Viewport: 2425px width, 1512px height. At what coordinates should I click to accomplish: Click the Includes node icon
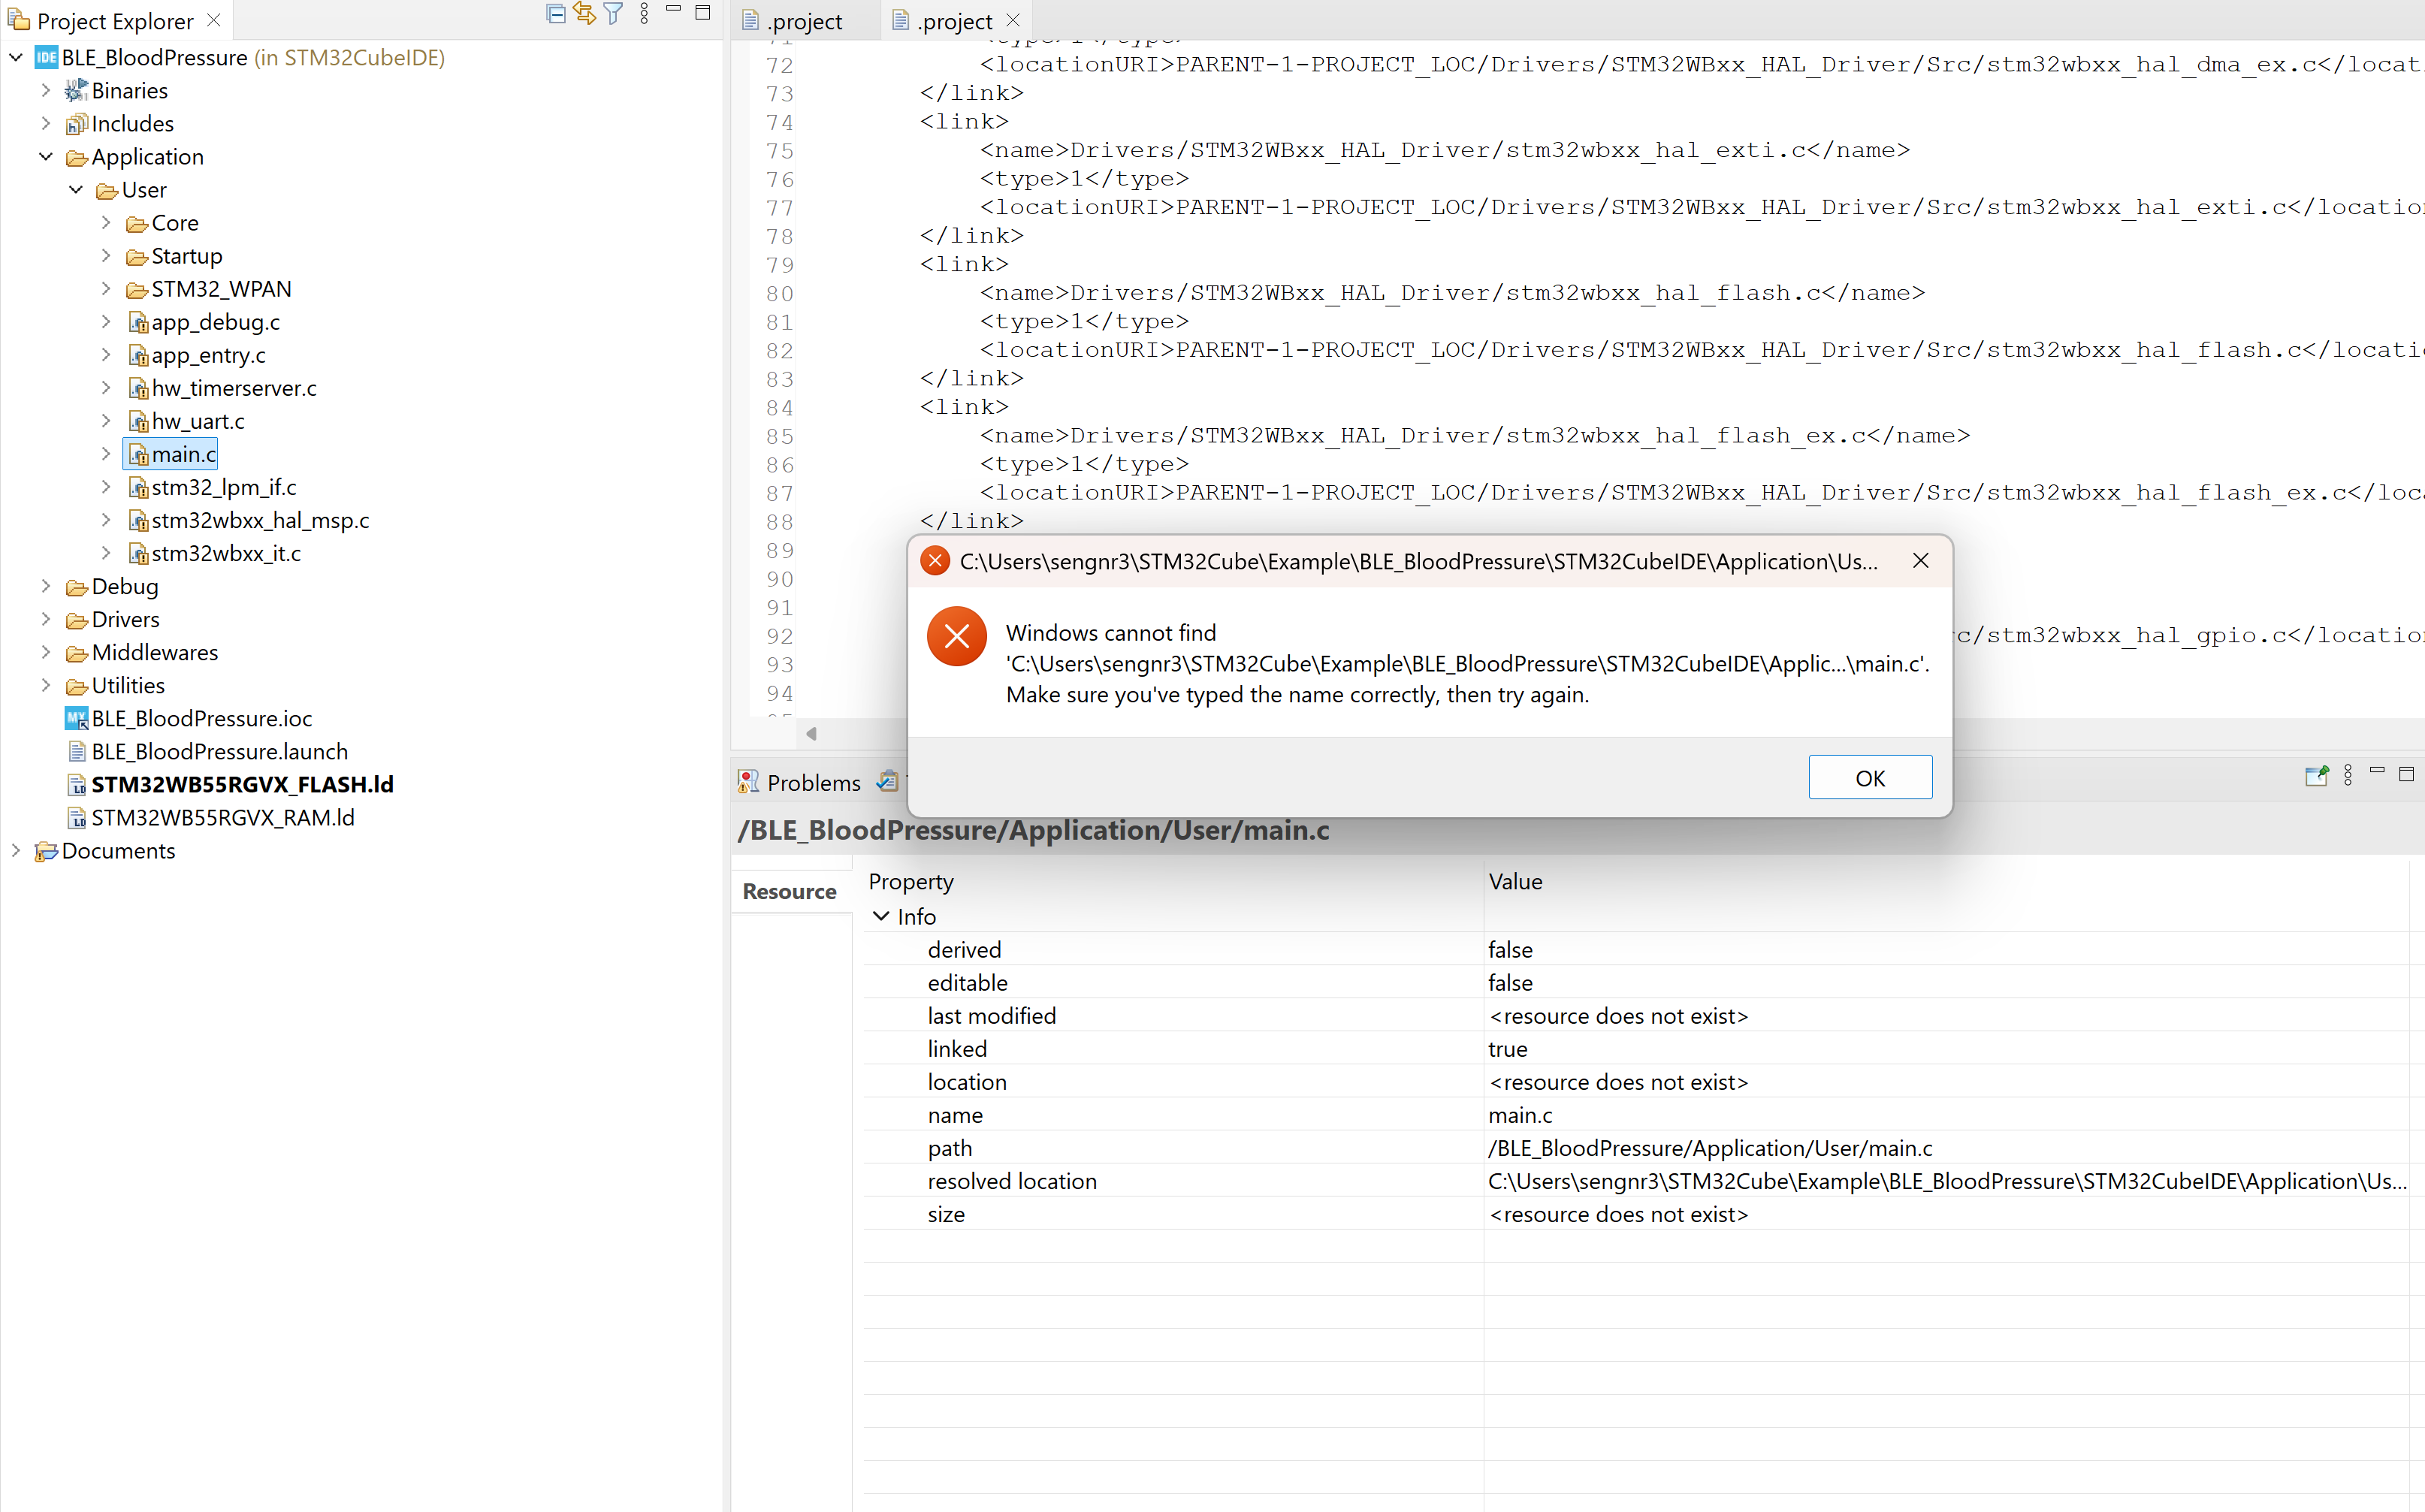point(76,124)
